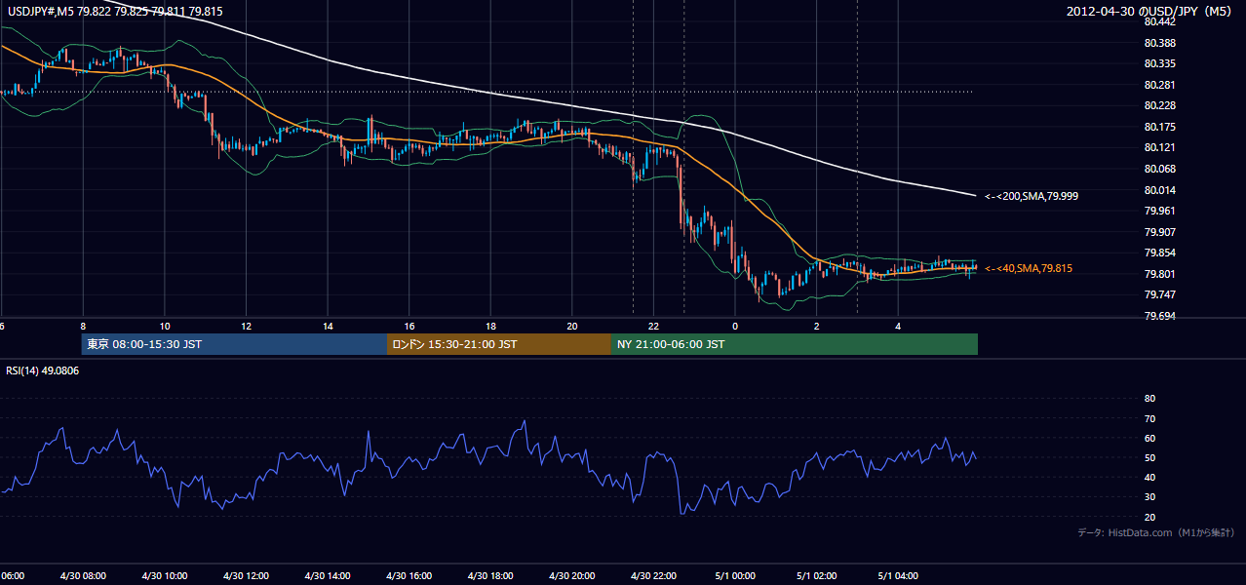The height and width of the screenshot is (585, 1246).
Task: Select the 200 SMA label 79.999
Action: tap(1032, 196)
